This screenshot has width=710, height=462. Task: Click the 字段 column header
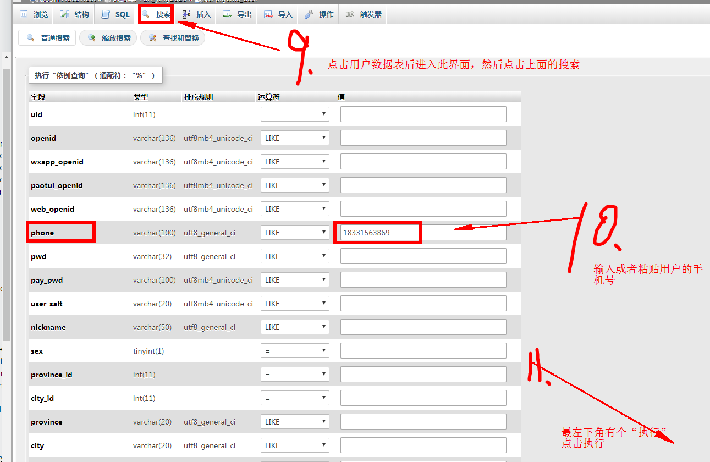click(38, 97)
